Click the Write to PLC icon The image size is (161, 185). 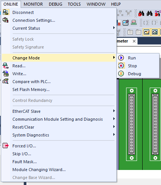[6, 74]
